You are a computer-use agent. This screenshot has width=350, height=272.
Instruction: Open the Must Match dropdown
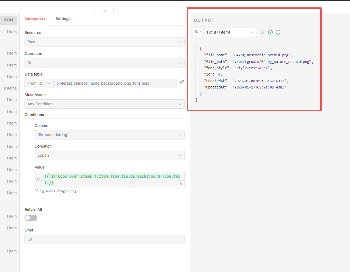[x=104, y=104]
